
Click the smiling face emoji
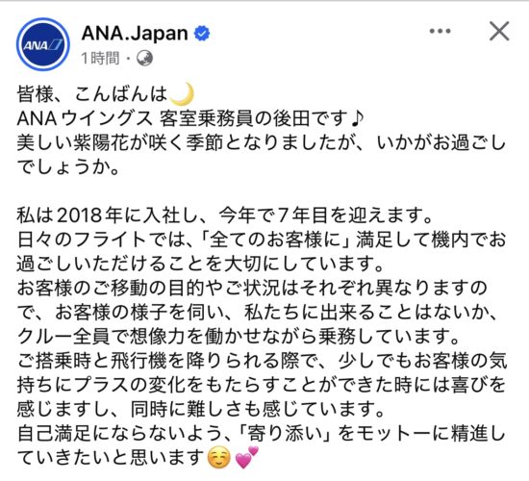pyautogui.click(x=219, y=458)
